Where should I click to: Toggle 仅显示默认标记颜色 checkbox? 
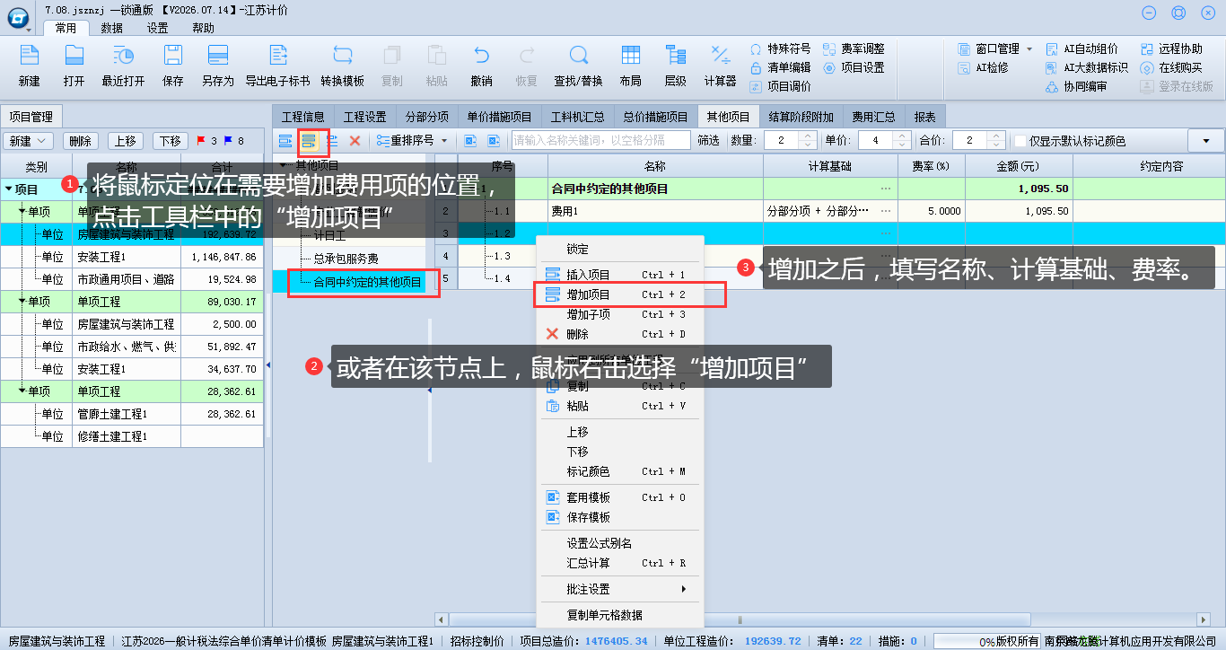(x=1020, y=141)
